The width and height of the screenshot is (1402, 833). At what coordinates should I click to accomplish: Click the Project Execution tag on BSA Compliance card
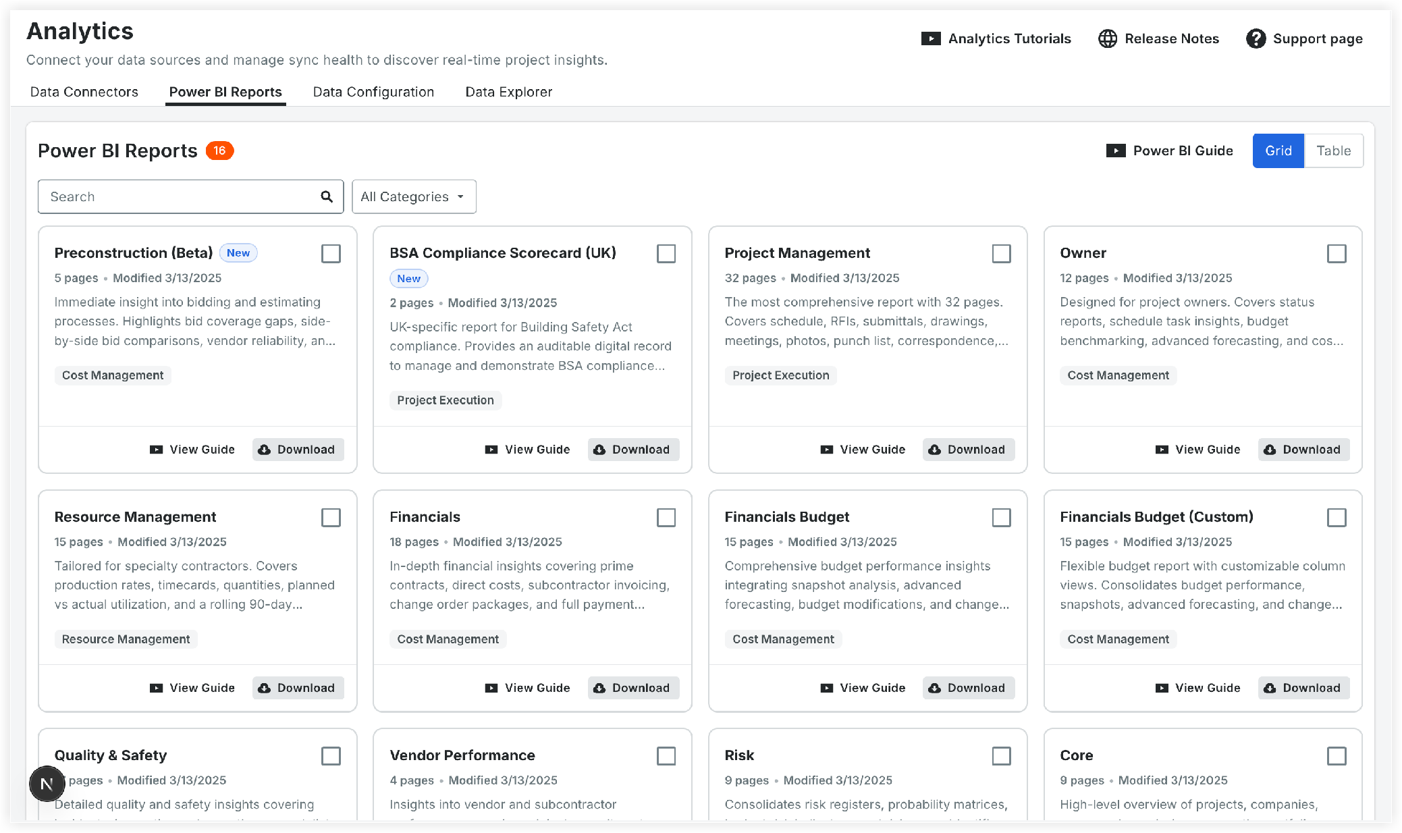tap(446, 400)
